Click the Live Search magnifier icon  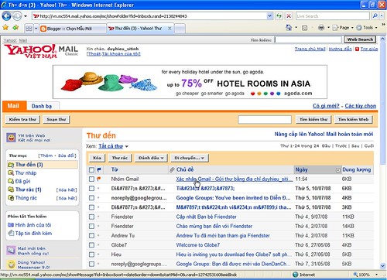375,16
